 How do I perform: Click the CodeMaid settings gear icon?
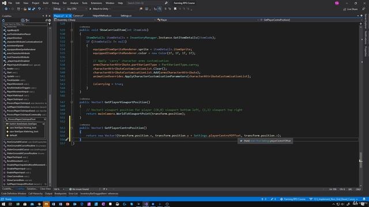pos(50,21)
